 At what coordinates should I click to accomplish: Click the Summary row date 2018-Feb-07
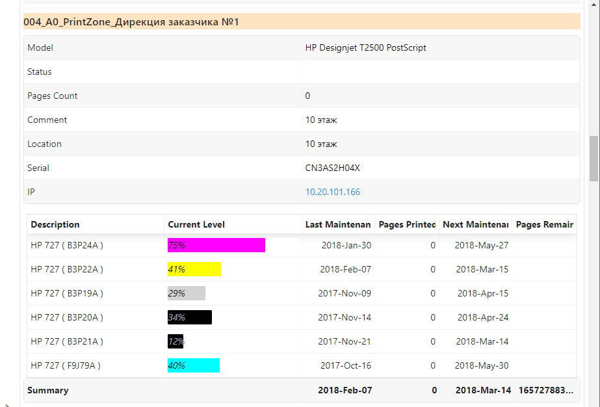(x=345, y=390)
